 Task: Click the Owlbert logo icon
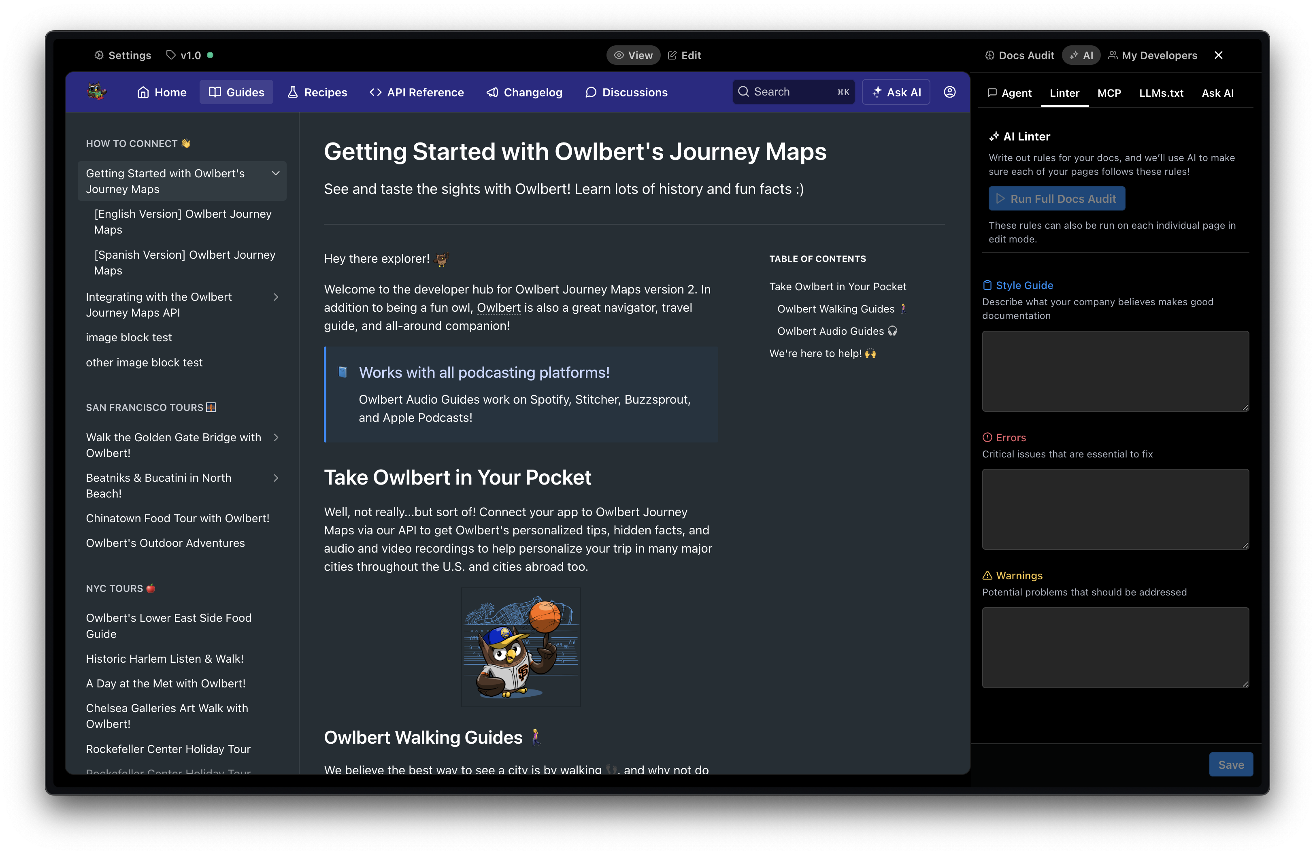(x=97, y=91)
